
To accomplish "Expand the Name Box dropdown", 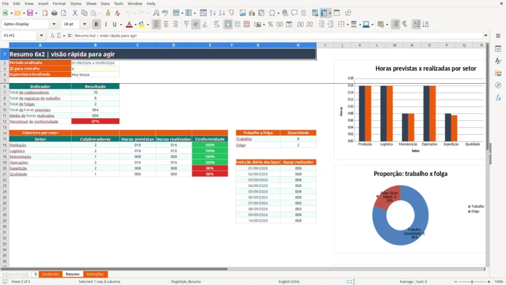I will click(42, 36).
